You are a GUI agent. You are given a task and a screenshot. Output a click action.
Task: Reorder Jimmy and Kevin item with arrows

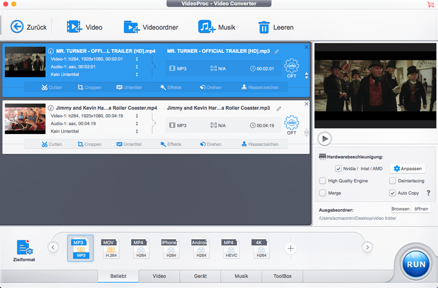(x=307, y=133)
